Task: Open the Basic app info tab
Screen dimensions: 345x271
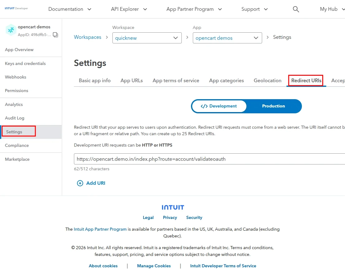Action: tap(95, 81)
